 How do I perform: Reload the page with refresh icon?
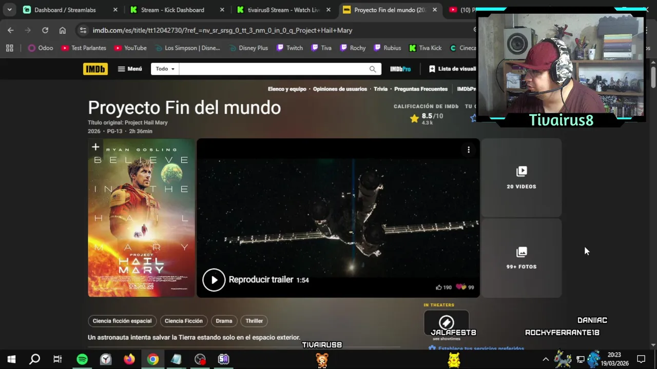(x=45, y=30)
